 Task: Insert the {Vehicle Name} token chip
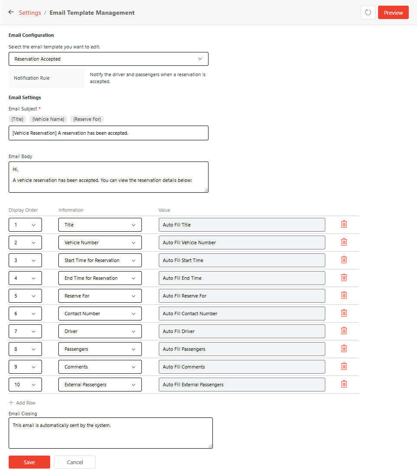[x=48, y=119]
